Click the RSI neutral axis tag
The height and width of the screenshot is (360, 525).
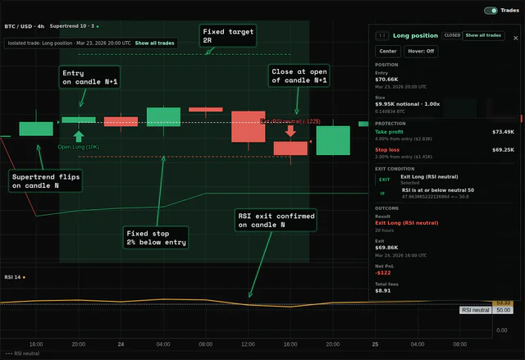[x=476, y=310]
